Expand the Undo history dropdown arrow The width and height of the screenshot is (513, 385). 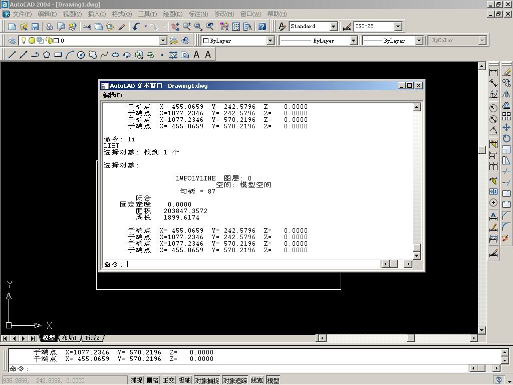[146, 26]
